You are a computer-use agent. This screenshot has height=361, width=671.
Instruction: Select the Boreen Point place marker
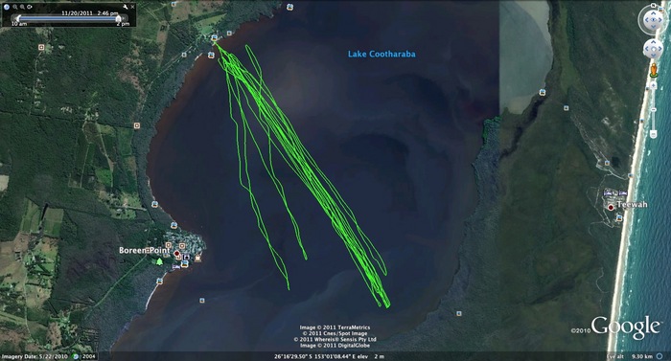coord(176,254)
